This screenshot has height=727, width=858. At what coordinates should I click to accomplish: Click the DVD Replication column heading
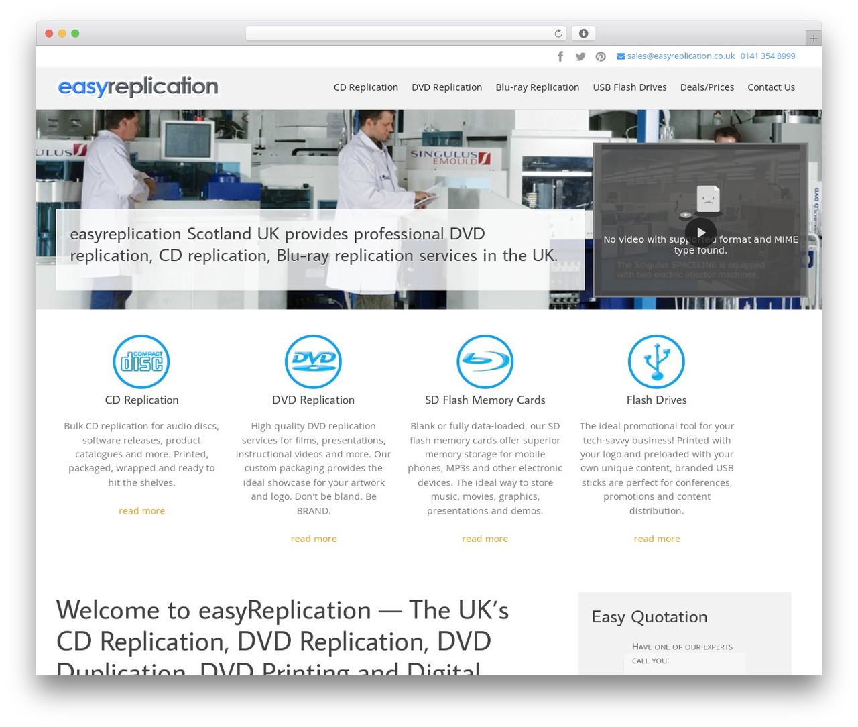(313, 400)
